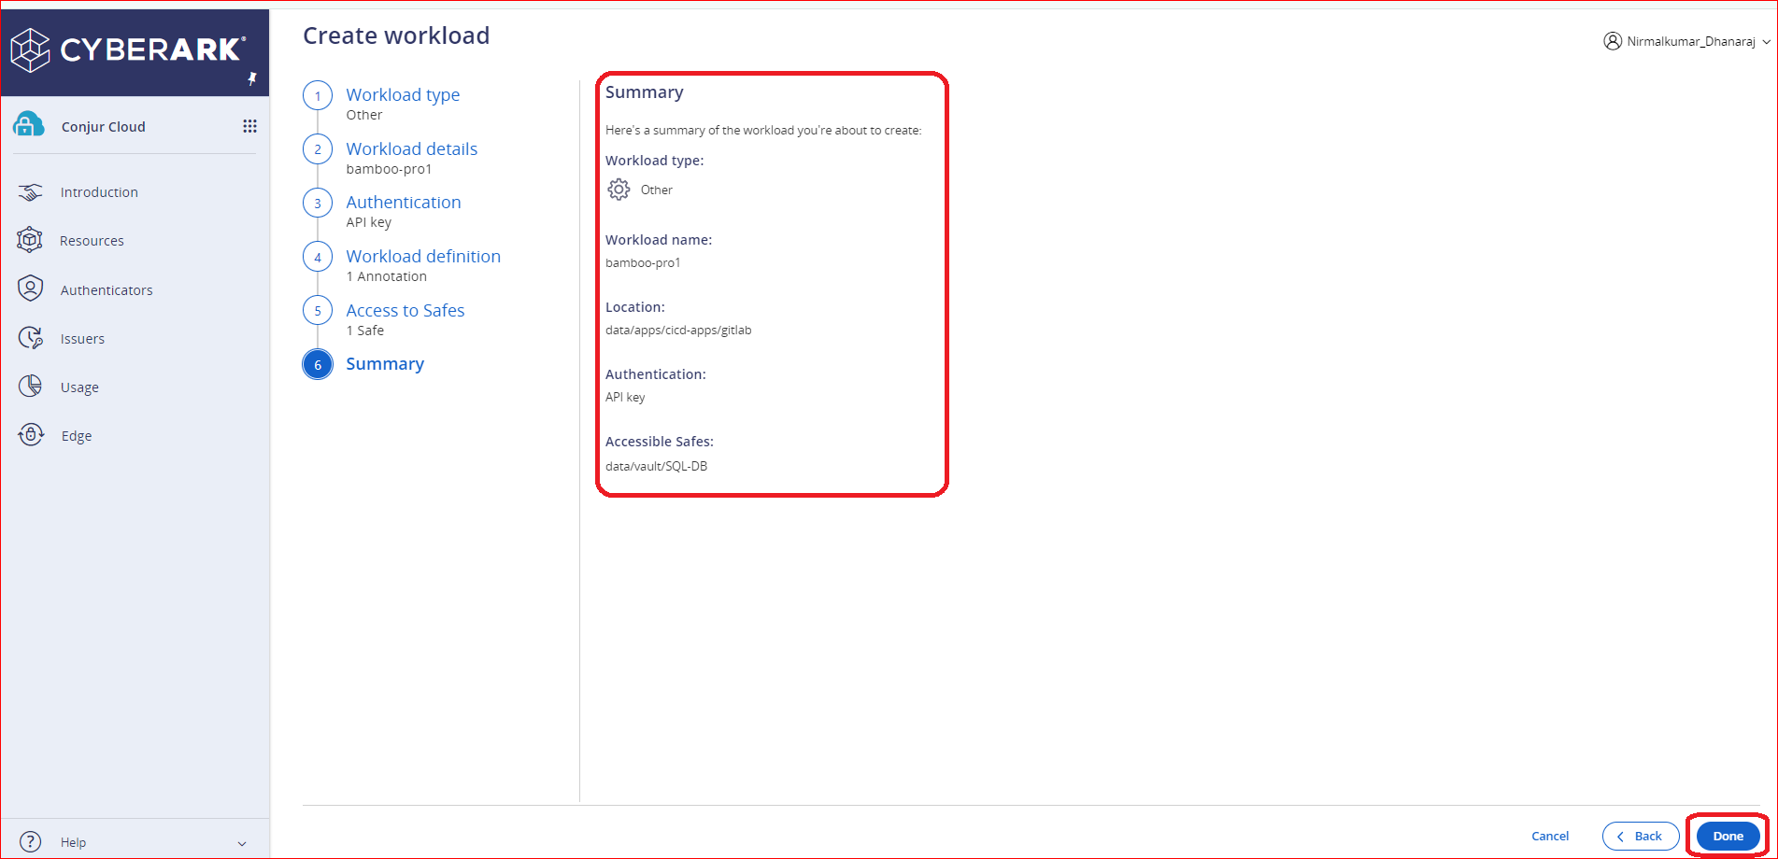Image resolution: width=1778 pixels, height=859 pixels.
Task: Click the Summary panel heading
Action: point(644,92)
